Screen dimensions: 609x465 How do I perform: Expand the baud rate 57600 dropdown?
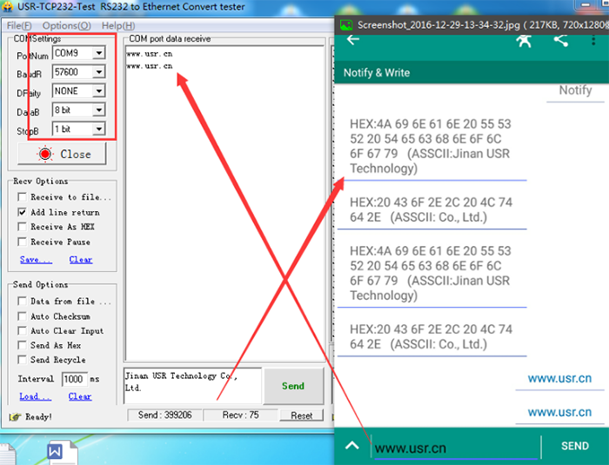click(x=99, y=72)
